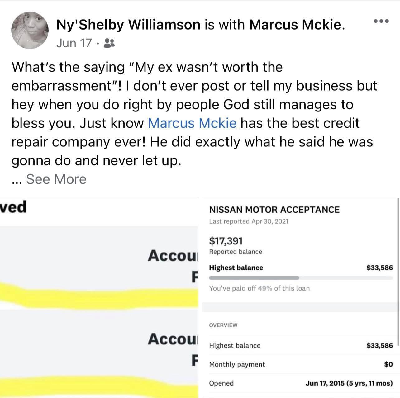The height and width of the screenshot is (398, 400).
Task: Click the upper yellow highlighted bar
Action: tap(99, 292)
